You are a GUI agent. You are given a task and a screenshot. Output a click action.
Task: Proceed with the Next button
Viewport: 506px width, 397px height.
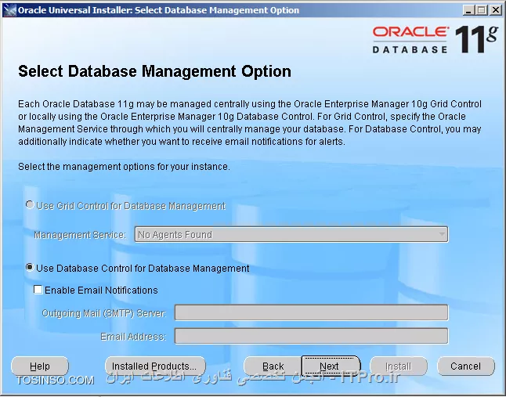tap(331, 366)
